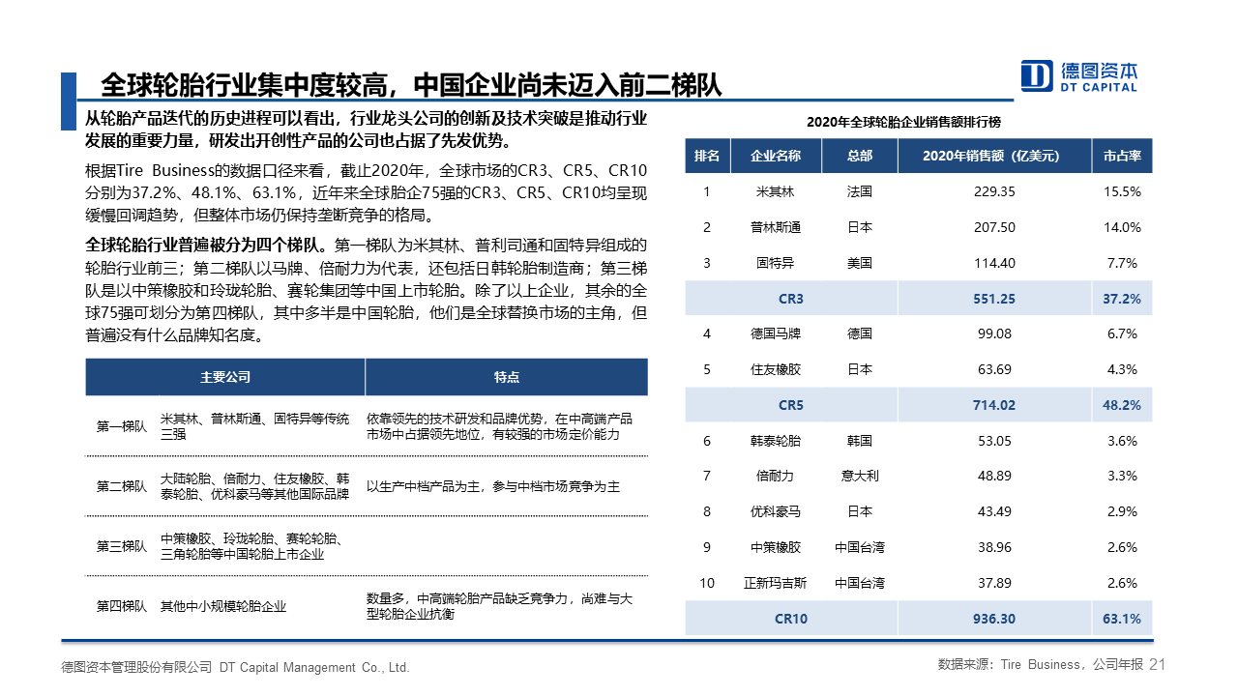Click the CR5 share 48.2%
Image resolution: width=1238 pixels, height=696 pixels.
[1122, 405]
